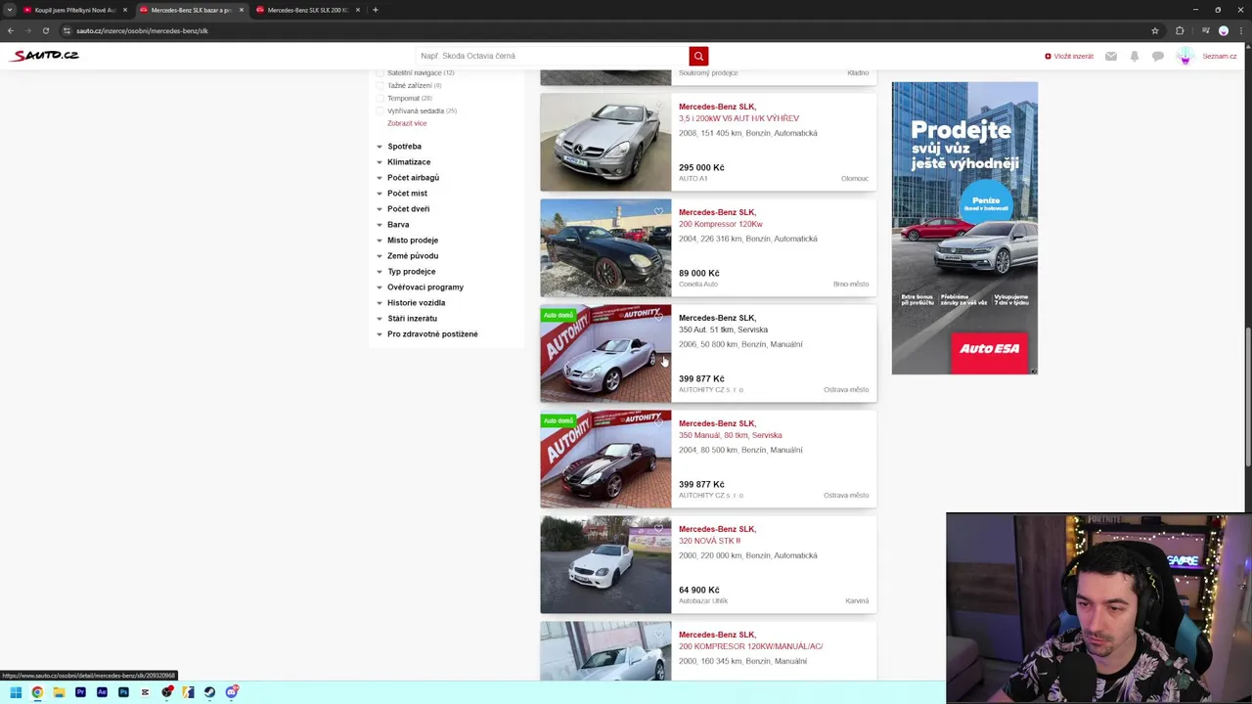Click the Zobrazit více link

[407, 123]
